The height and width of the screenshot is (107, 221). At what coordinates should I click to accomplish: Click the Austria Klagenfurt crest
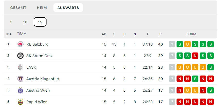21,79
